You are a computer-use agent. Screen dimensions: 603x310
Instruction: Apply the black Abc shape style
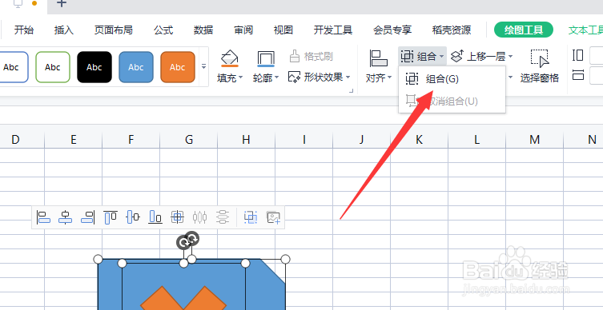pyautogui.click(x=94, y=67)
